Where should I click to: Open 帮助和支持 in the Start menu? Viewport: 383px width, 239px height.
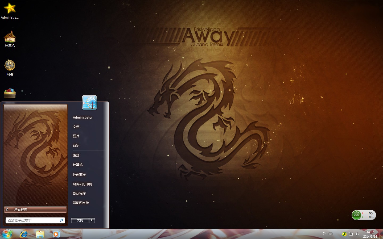coord(81,203)
